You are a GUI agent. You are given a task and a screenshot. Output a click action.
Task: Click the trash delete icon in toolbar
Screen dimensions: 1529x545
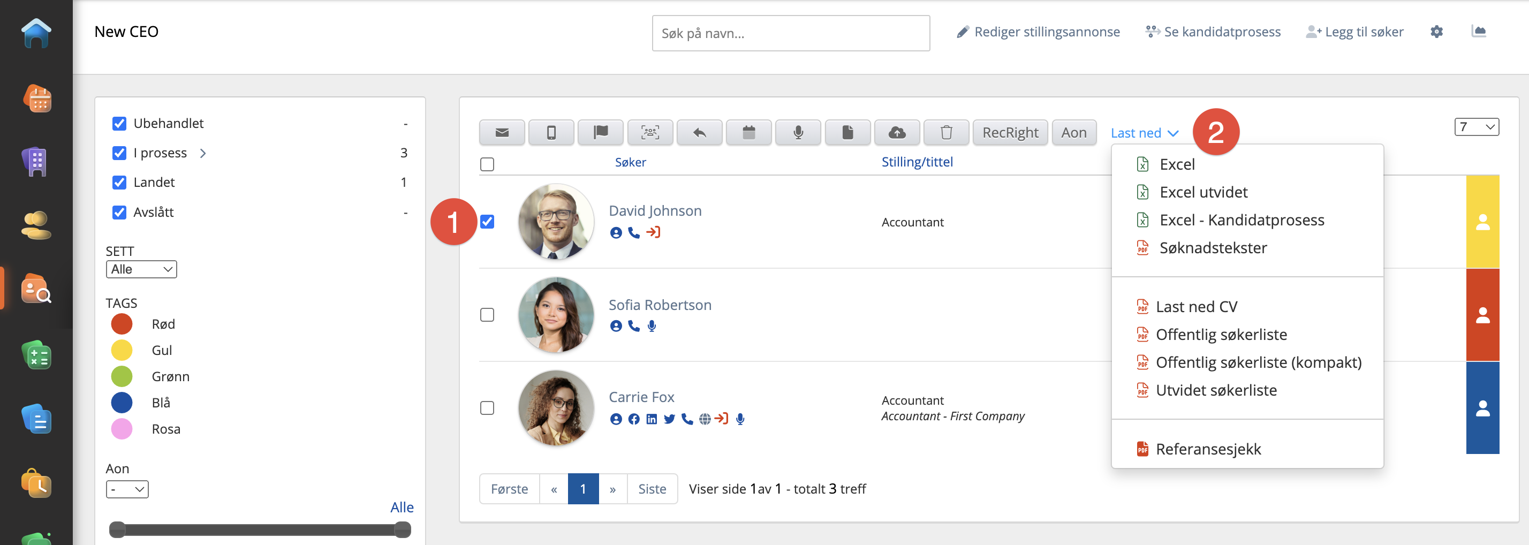coord(946,132)
